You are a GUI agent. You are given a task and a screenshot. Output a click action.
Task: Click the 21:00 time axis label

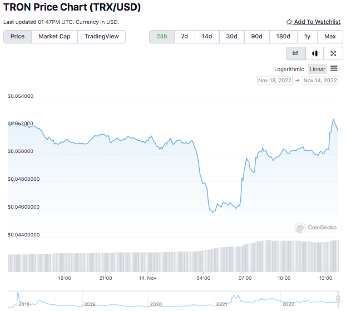pos(106,278)
